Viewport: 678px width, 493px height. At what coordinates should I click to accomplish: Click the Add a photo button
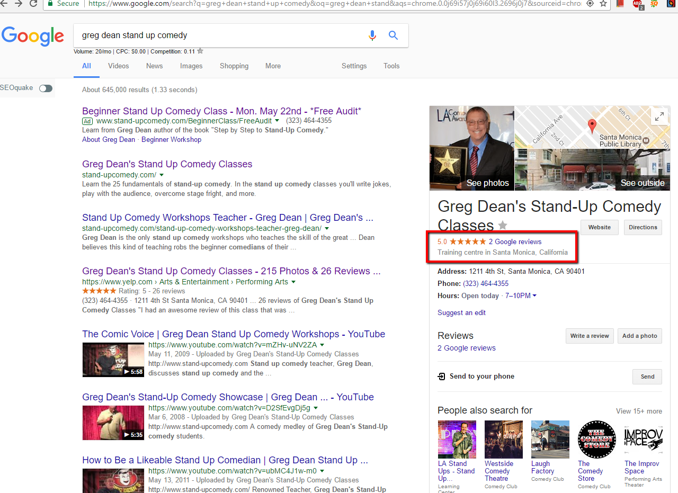tap(640, 336)
